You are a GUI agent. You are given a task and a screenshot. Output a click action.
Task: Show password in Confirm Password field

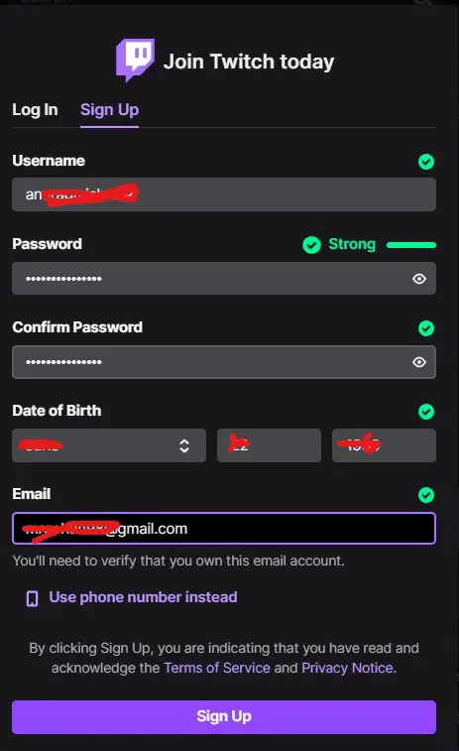pyautogui.click(x=419, y=362)
